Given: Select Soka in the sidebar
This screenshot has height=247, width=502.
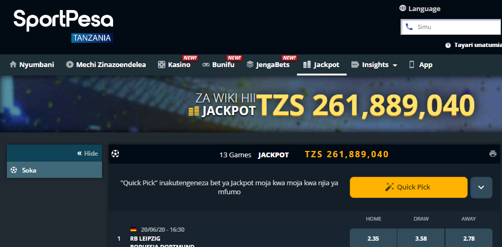Looking at the screenshot, I should (x=54, y=170).
